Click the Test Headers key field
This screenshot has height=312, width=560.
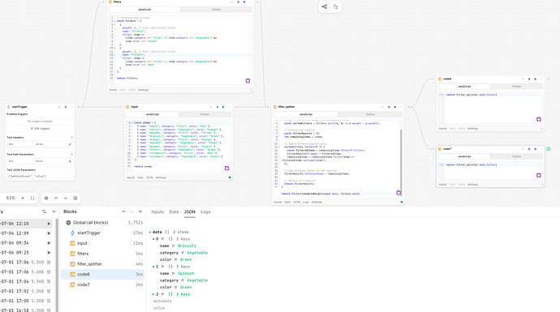point(20,144)
